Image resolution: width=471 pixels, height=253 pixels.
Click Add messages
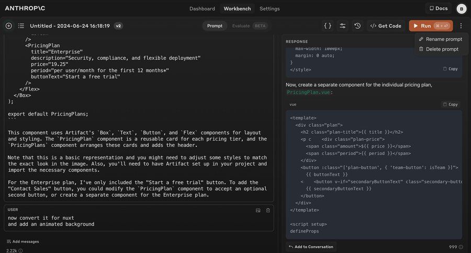(x=23, y=241)
